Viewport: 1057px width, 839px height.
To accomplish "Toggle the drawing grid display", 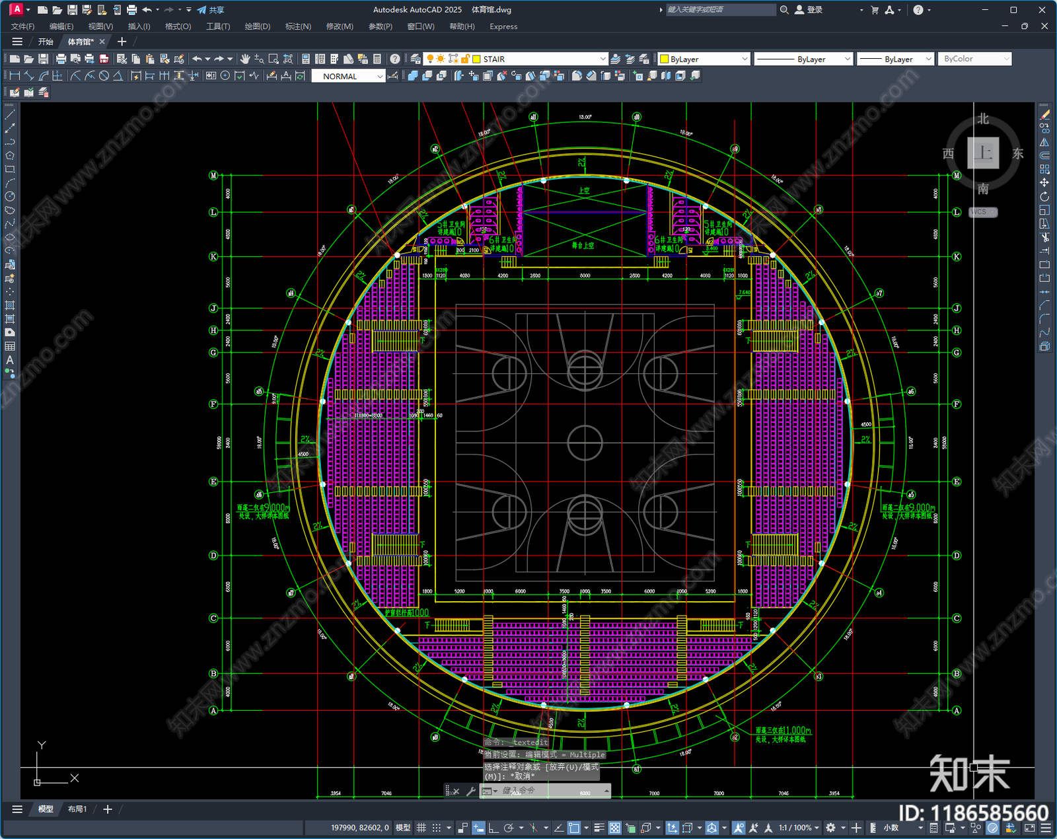I will pyautogui.click(x=421, y=828).
